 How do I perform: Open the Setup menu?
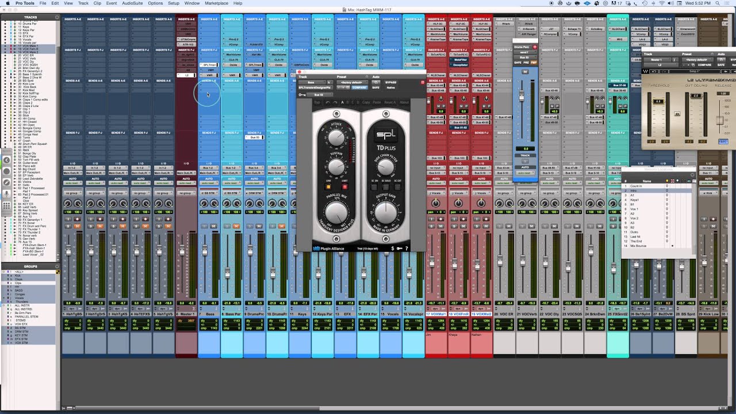coord(173,3)
